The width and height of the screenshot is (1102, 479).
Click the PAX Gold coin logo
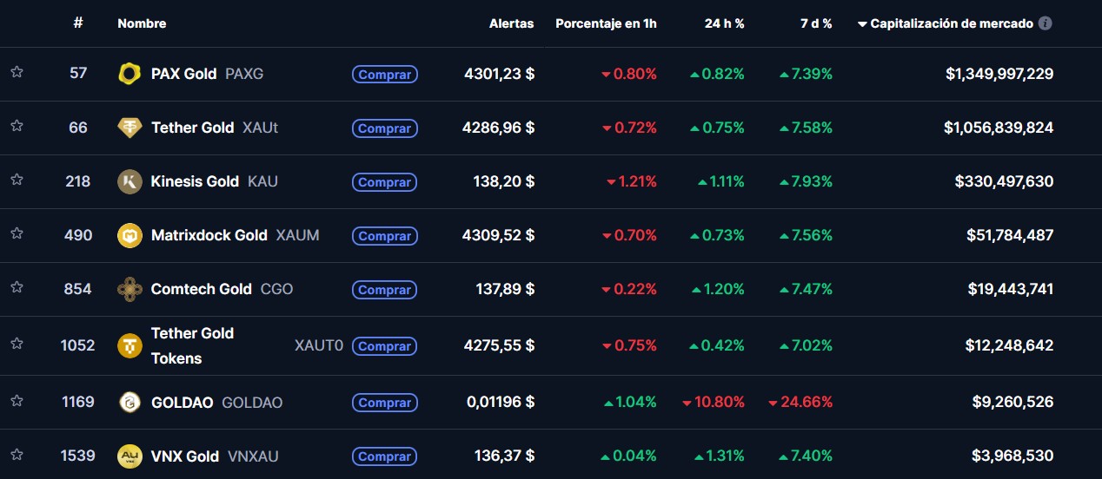[129, 74]
